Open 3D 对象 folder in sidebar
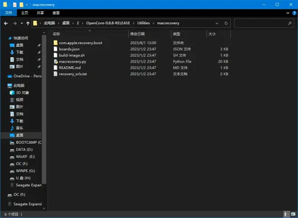The height and width of the screenshot is (218, 298). pyautogui.click(x=23, y=92)
